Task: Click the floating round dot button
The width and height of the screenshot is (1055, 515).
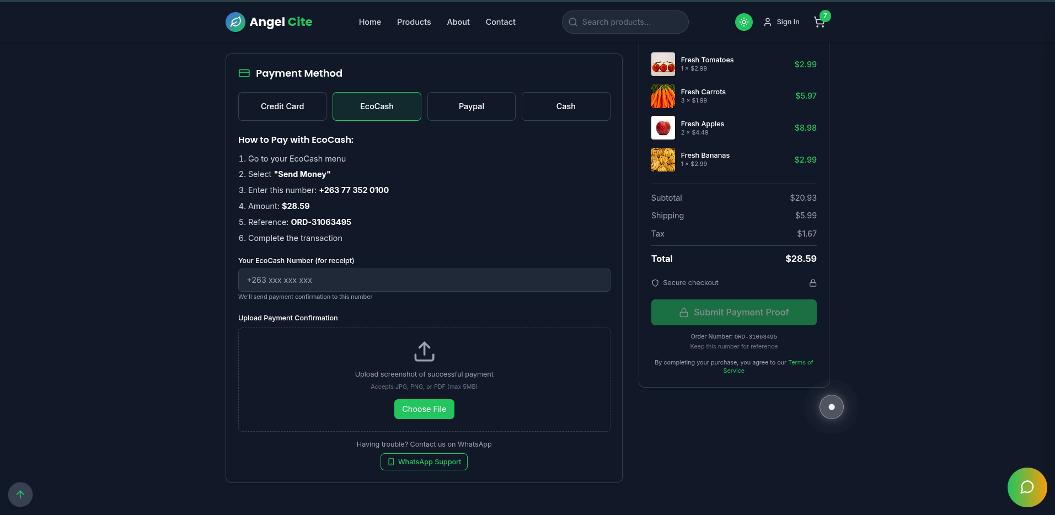Action: [831, 407]
